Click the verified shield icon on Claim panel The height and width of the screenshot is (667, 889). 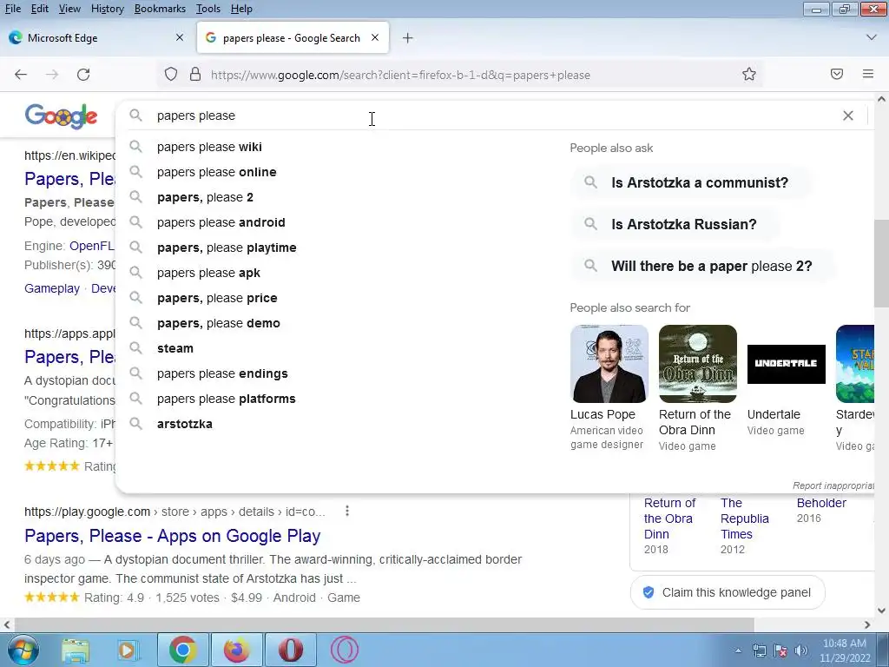coord(649,592)
